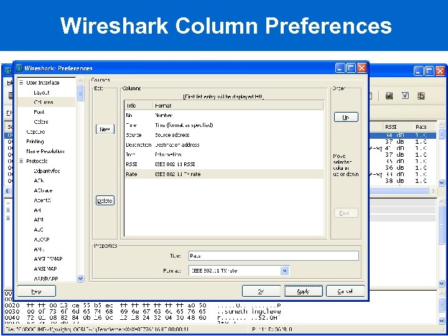Click the hex row starting with 0030

click(143, 312)
